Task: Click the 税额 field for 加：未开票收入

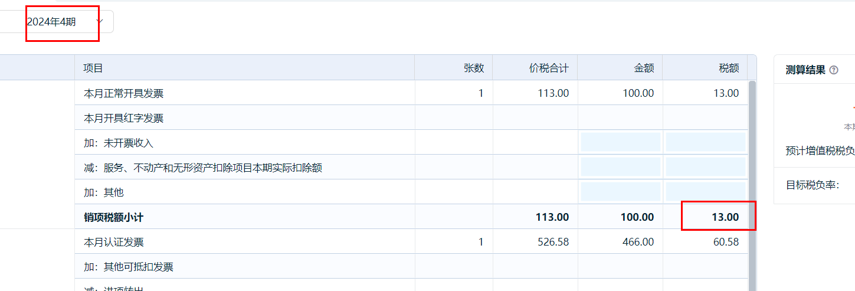Action: point(705,142)
